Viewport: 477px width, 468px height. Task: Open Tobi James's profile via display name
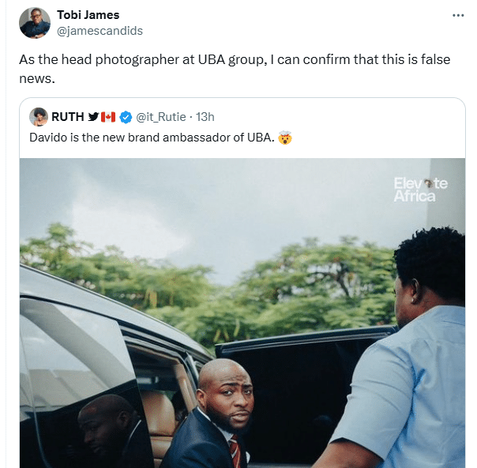pos(88,15)
